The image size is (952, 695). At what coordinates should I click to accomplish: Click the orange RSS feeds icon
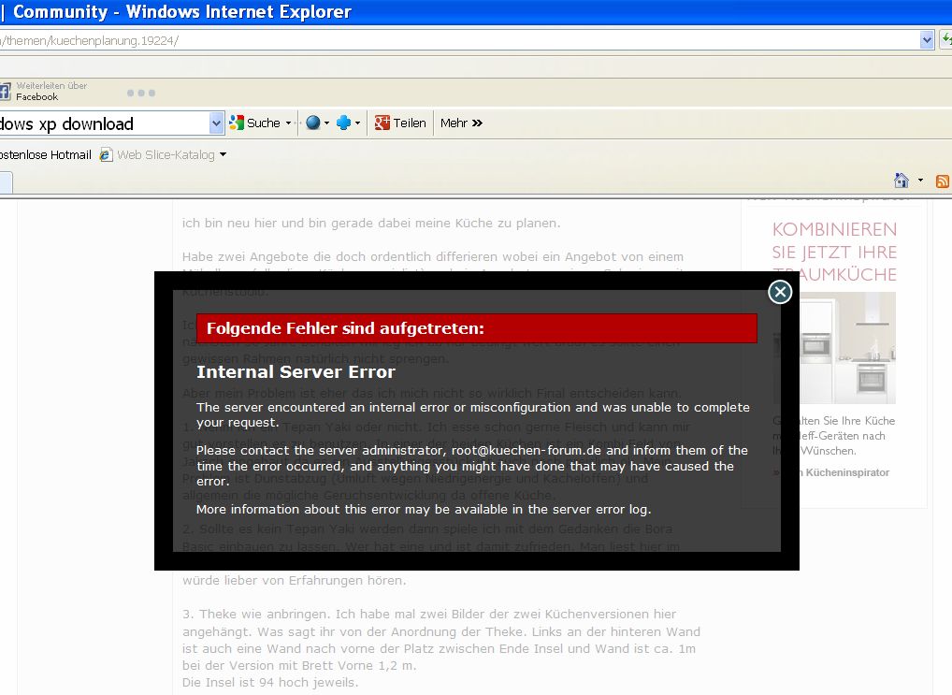pyautogui.click(x=943, y=181)
